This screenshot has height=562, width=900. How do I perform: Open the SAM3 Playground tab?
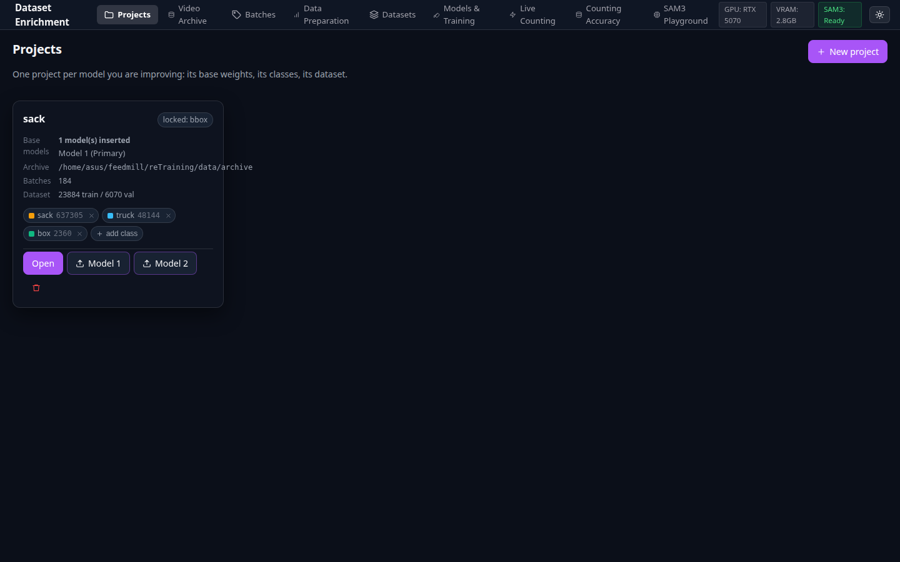[x=681, y=14]
